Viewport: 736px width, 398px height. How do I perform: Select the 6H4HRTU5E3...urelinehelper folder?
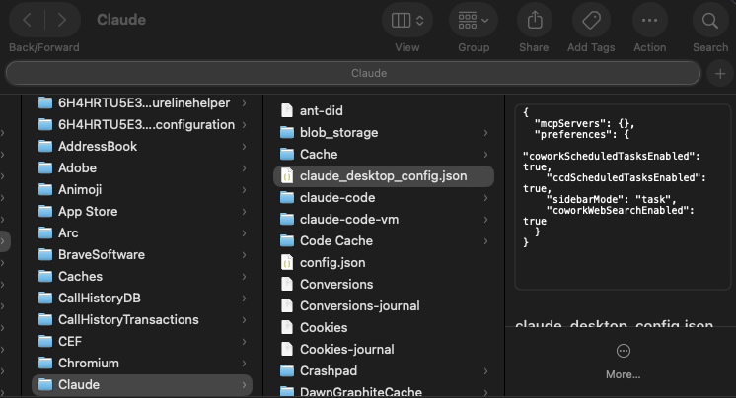click(142, 102)
